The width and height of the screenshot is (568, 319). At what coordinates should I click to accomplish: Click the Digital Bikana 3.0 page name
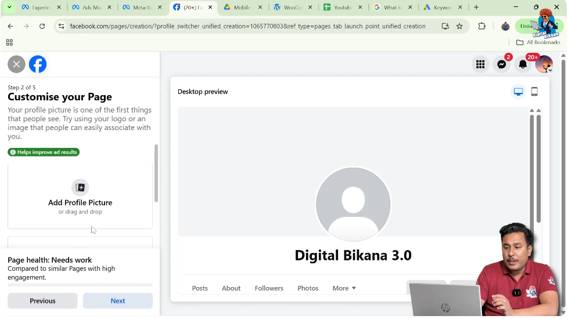tap(353, 255)
